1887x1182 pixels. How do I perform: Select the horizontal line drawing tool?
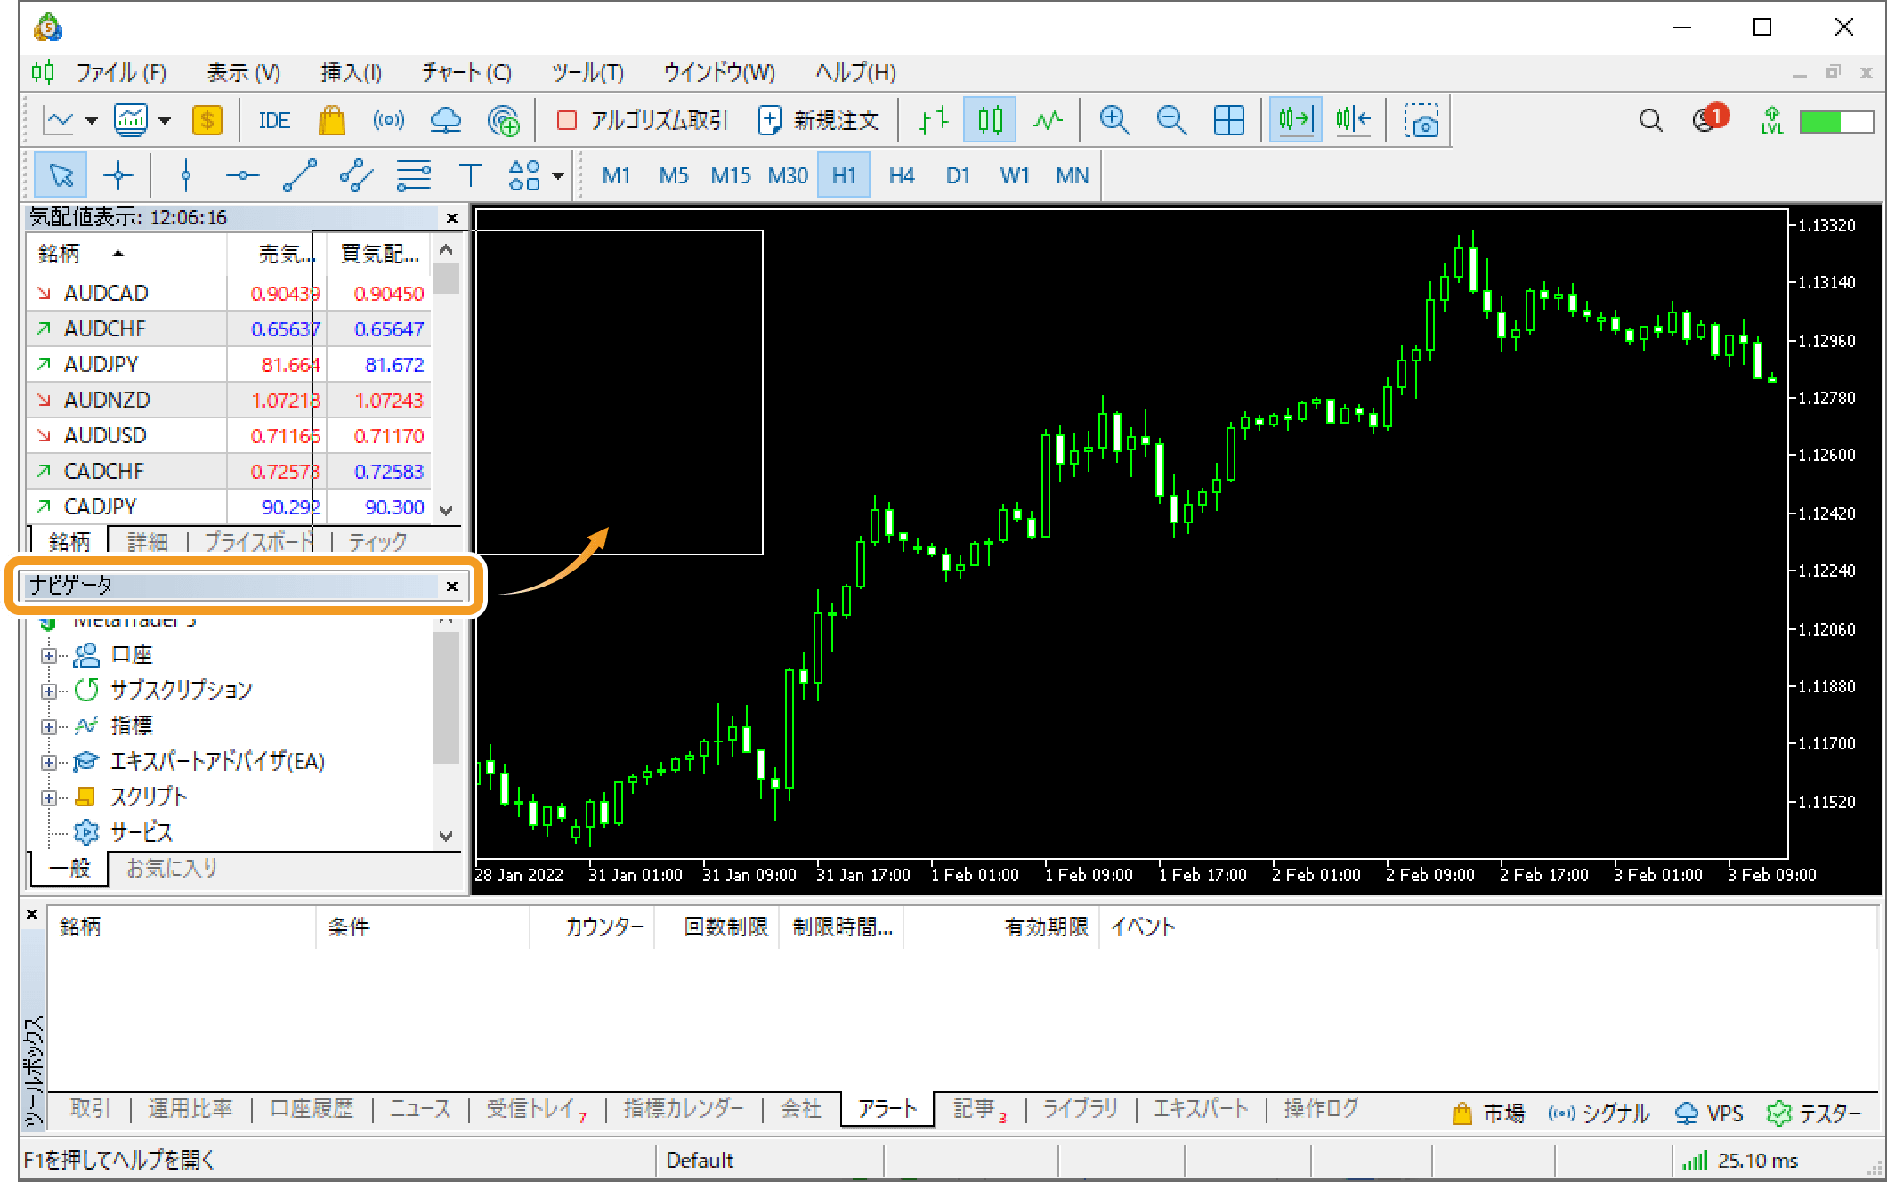(x=242, y=175)
